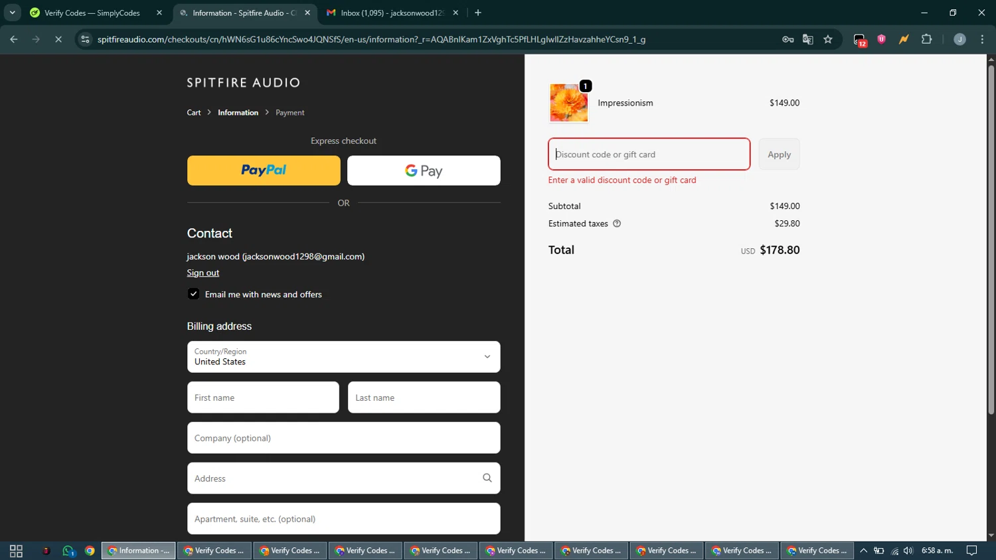Uncheck Email me with news and offers
996x560 pixels.
tap(193, 294)
